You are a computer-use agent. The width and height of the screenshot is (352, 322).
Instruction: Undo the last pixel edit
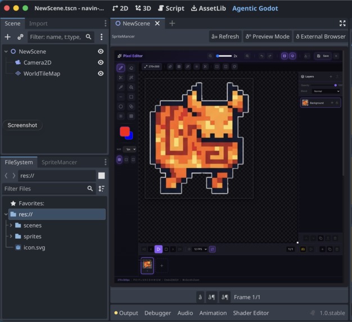[262, 56]
